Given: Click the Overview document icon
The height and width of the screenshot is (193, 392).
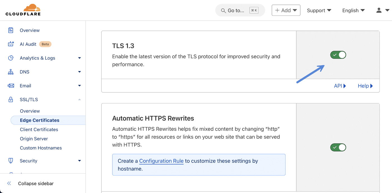Looking at the screenshot, I should 10,30.
